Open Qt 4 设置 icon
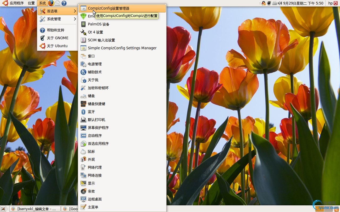340x212 pixels. point(83,32)
